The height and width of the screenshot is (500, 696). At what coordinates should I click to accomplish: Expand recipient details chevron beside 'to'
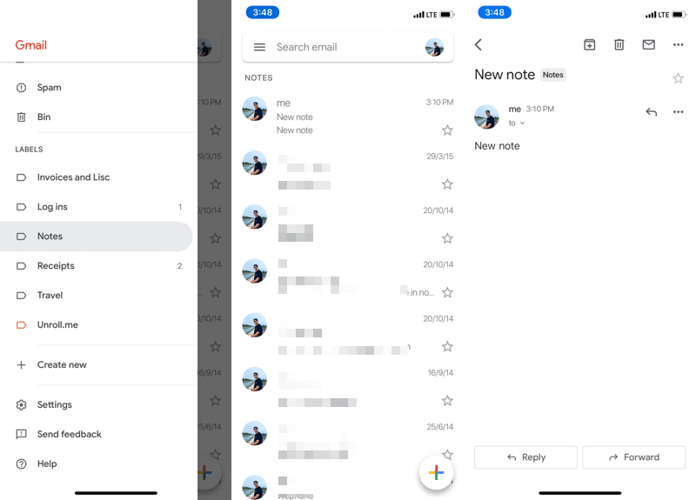click(x=523, y=123)
